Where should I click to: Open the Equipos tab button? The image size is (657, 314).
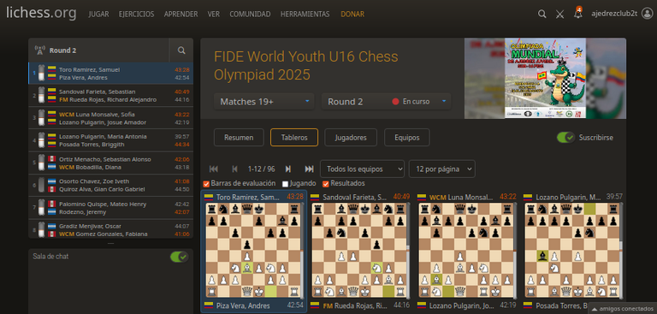click(x=407, y=138)
